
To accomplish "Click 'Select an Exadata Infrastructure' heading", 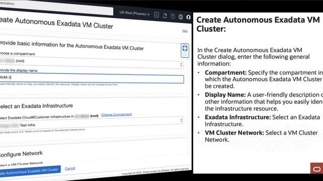I will (36, 106).
